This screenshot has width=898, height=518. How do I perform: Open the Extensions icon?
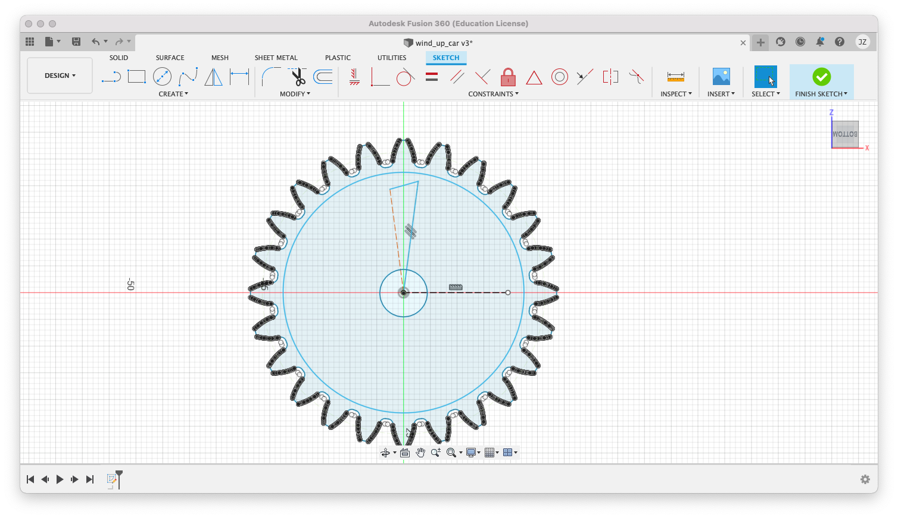tap(781, 42)
